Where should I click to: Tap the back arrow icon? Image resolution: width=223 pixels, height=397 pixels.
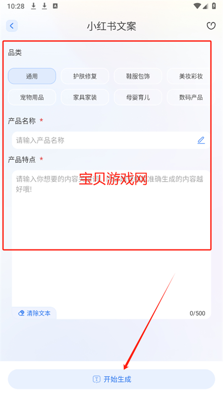pos(12,26)
